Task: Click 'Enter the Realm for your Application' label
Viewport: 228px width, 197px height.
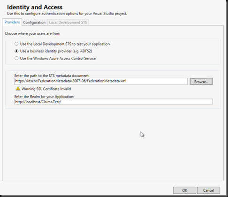Action: 44,97
